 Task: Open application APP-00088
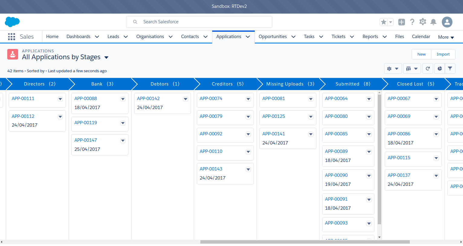pos(86,99)
